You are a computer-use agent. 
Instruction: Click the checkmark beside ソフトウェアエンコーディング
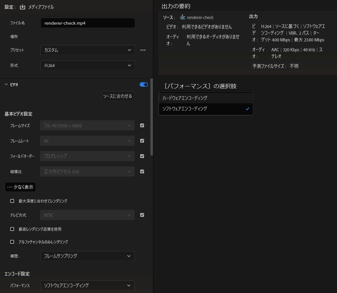248,109
